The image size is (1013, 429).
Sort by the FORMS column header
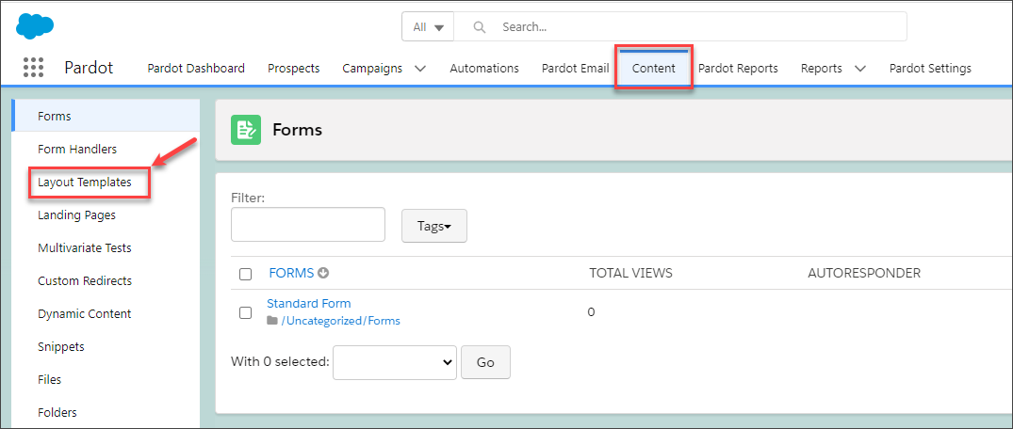[x=291, y=273]
